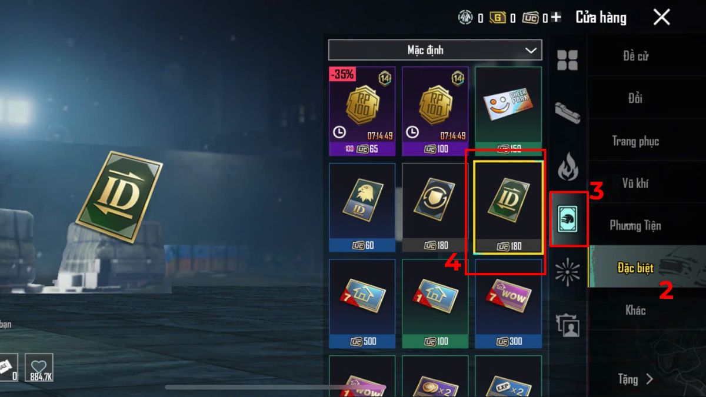Open the Trang phục tab
706x397 pixels.
tap(635, 141)
